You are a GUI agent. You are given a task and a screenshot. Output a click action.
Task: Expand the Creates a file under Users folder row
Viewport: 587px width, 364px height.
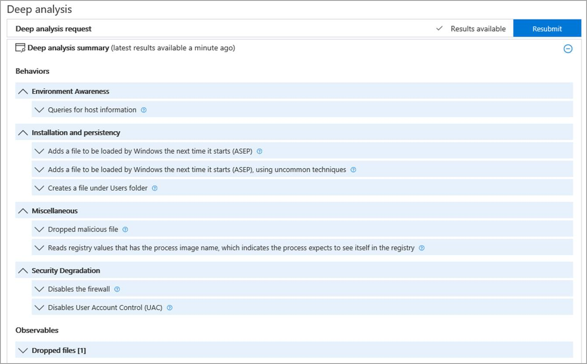coord(40,189)
